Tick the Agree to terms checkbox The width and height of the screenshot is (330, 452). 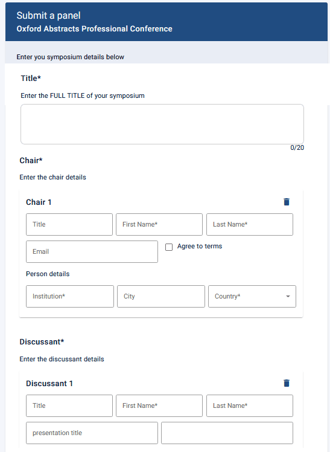(x=169, y=247)
